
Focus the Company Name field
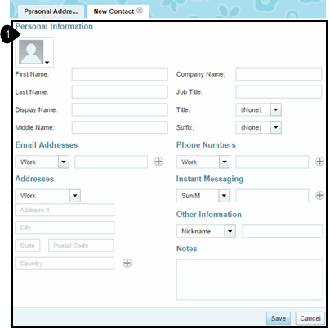279,74
